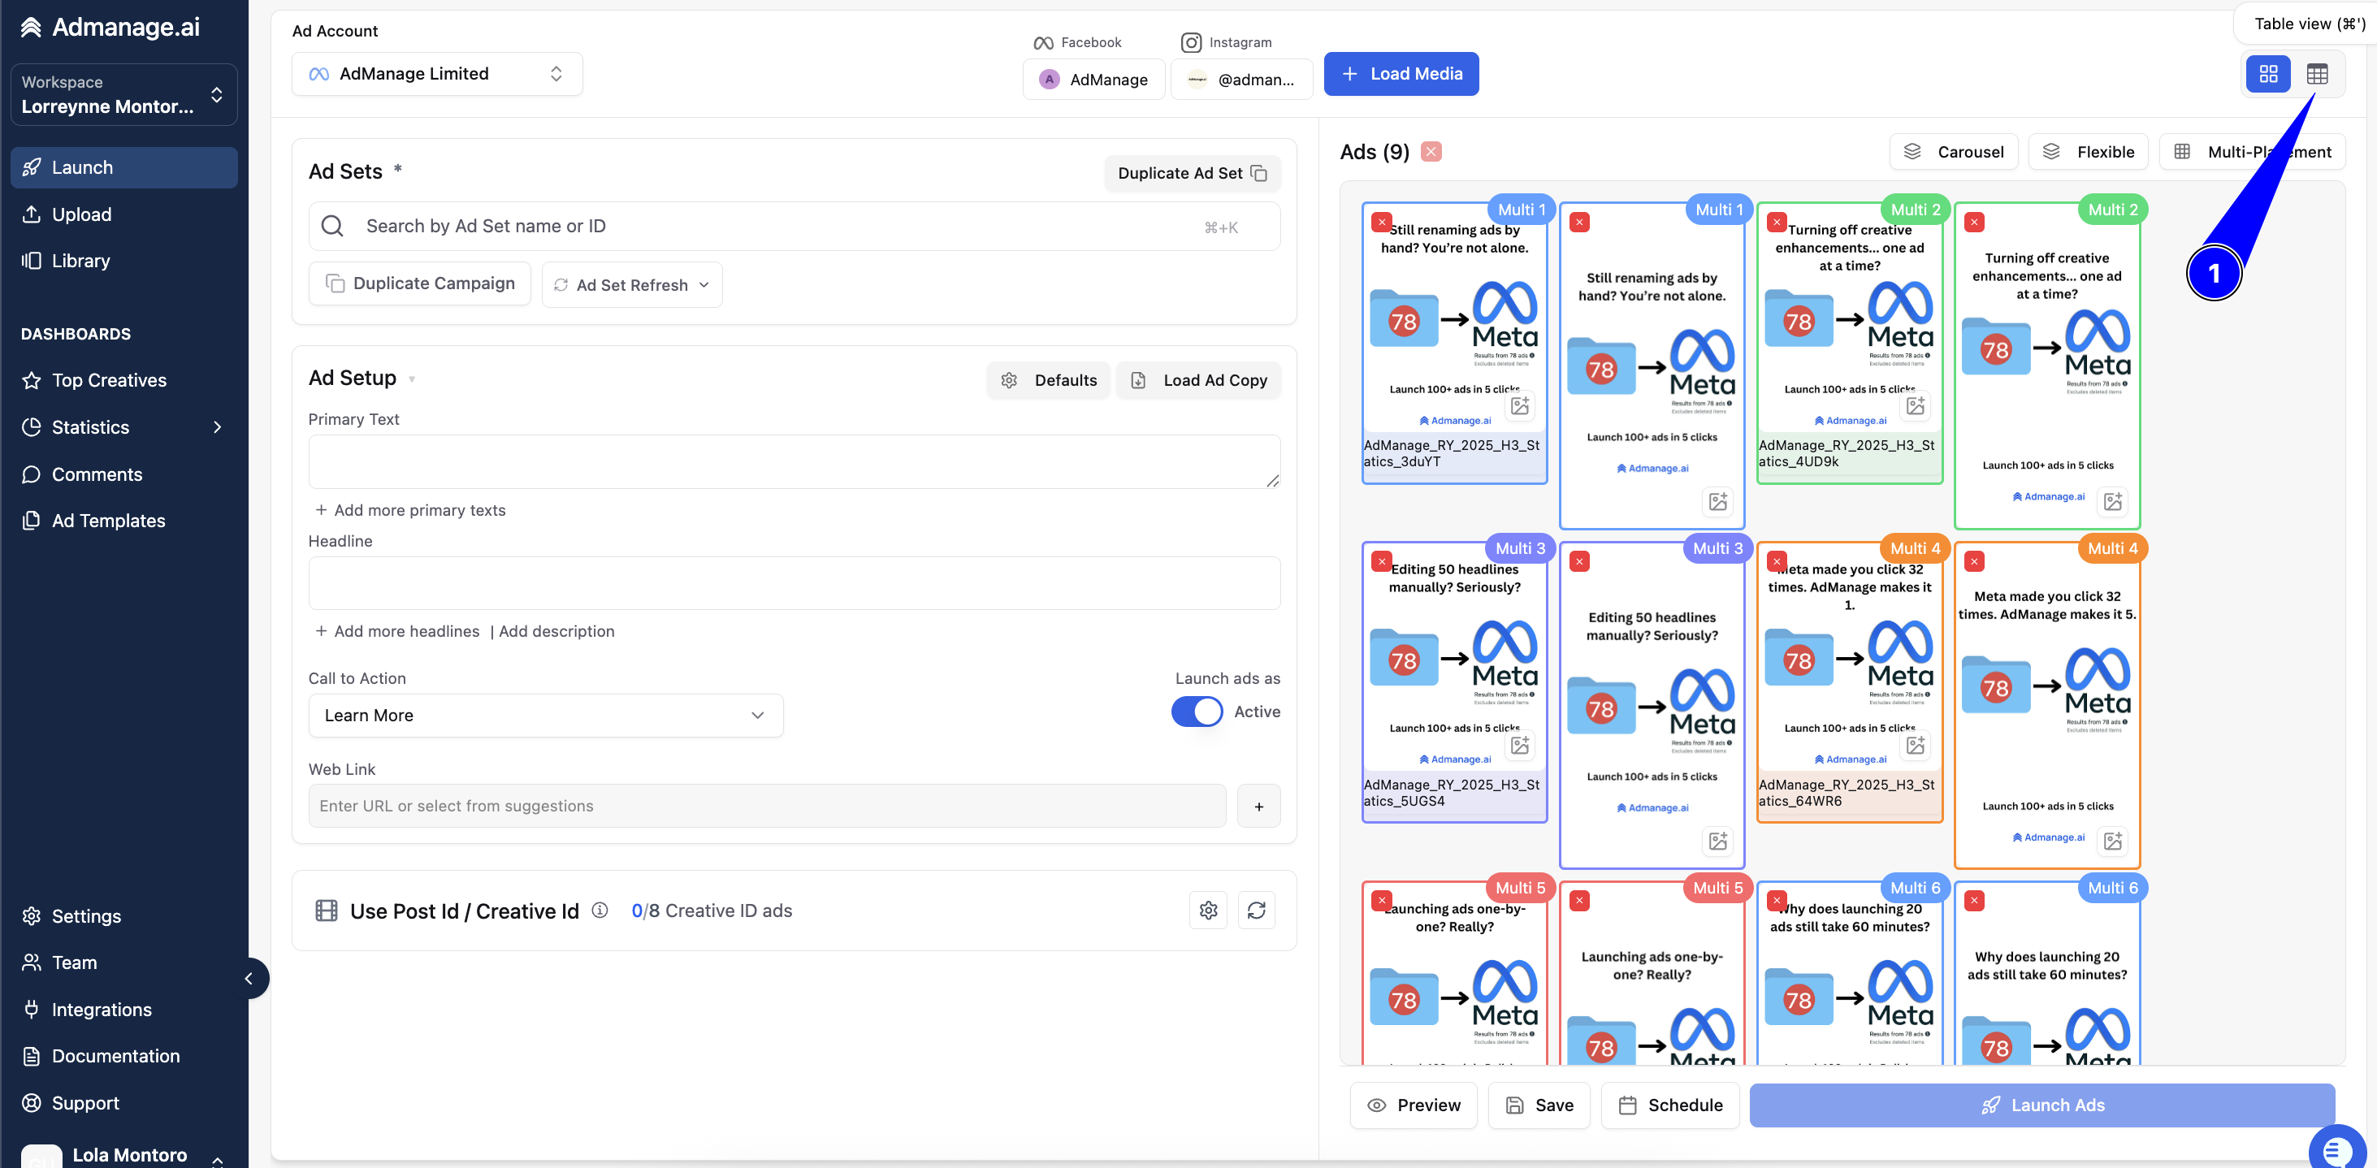Screen dimensions: 2377x1168
Task: Clear all ads with the red X next to Ads (9)
Action: [1431, 151]
